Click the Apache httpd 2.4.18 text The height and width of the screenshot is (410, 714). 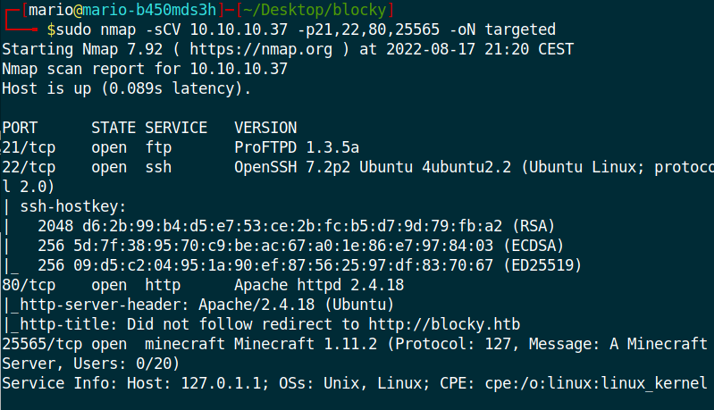pyautogui.click(x=319, y=285)
